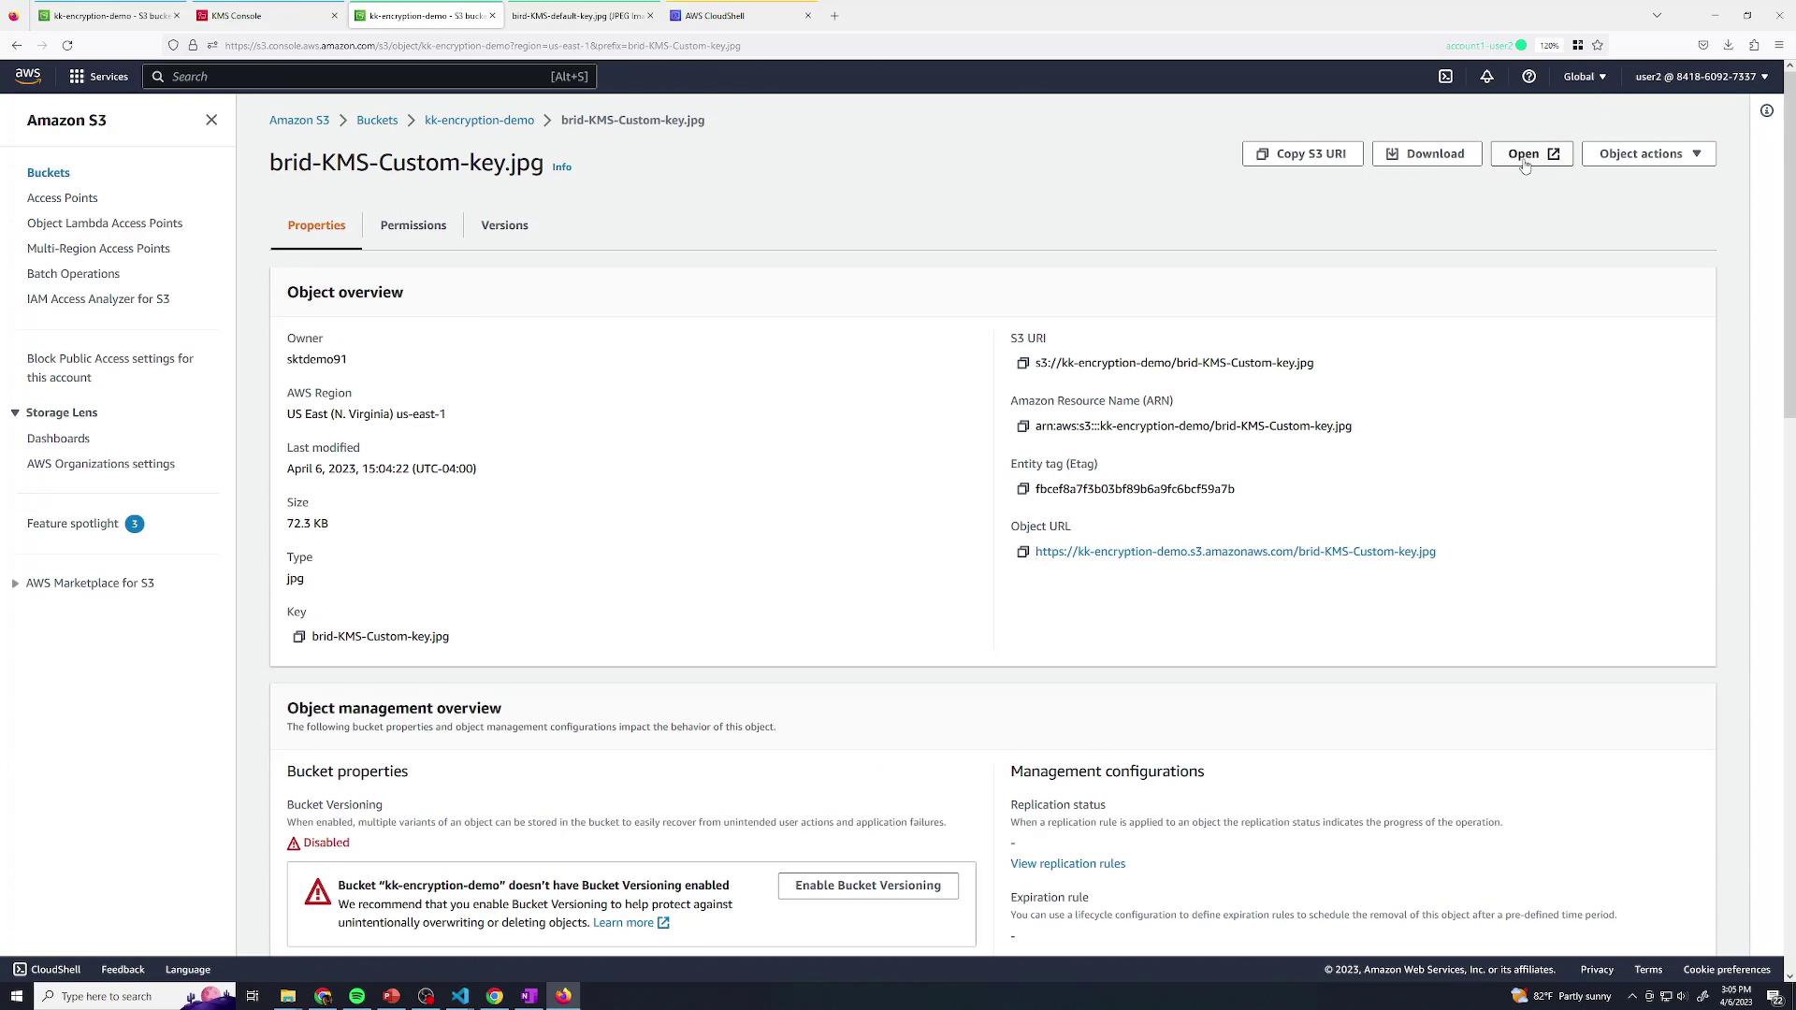Close the Amazon S3 sidebar panel

[211, 120]
